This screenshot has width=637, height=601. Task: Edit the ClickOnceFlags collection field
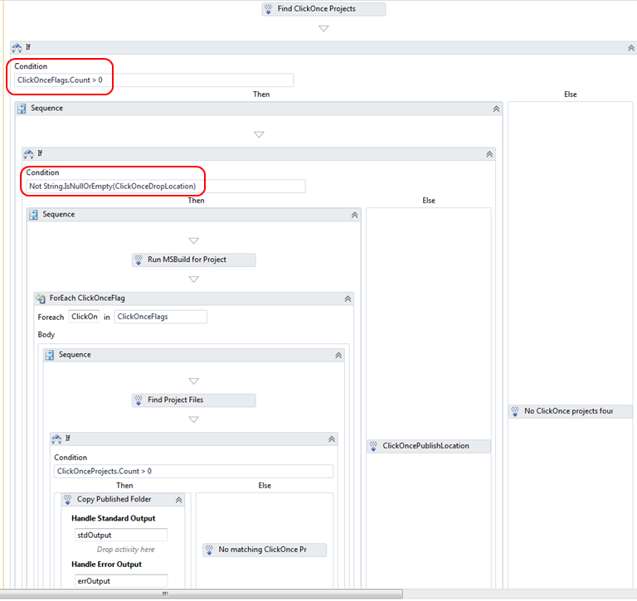[161, 317]
